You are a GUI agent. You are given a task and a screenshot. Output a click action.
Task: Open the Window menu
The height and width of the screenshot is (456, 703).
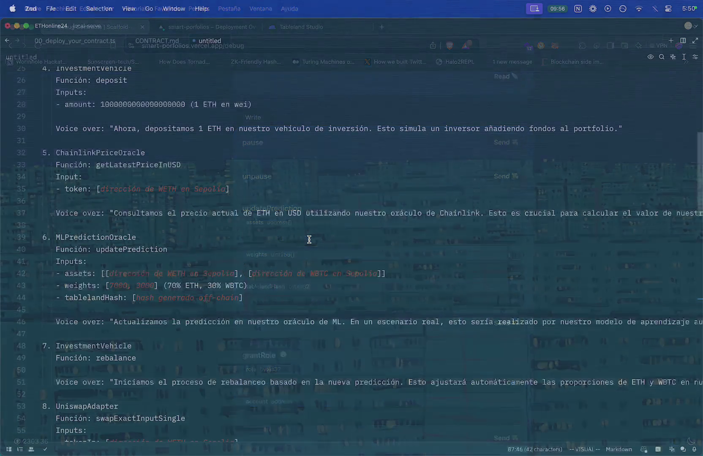click(x=174, y=8)
